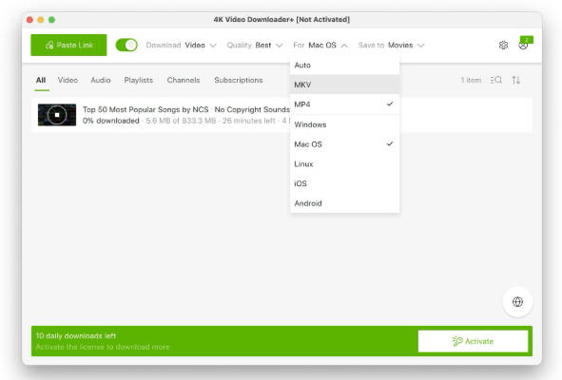
Task: Click the 1 item count label
Action: [471, 80]
